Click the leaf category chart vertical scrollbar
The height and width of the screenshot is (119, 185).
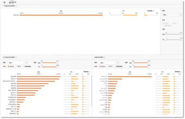point(92,91)
